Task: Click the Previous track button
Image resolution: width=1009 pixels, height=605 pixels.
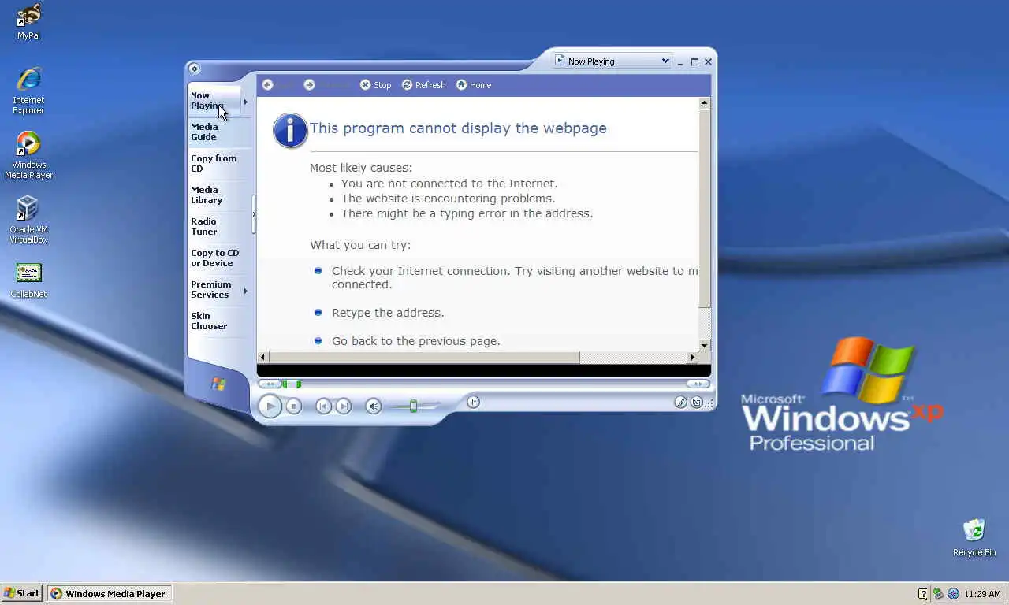Action: 323,406
